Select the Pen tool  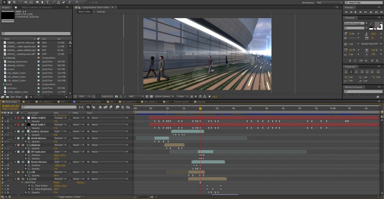tap(43, 2)
